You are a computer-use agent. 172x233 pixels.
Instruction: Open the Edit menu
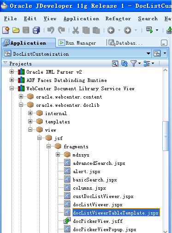(30, 18)
